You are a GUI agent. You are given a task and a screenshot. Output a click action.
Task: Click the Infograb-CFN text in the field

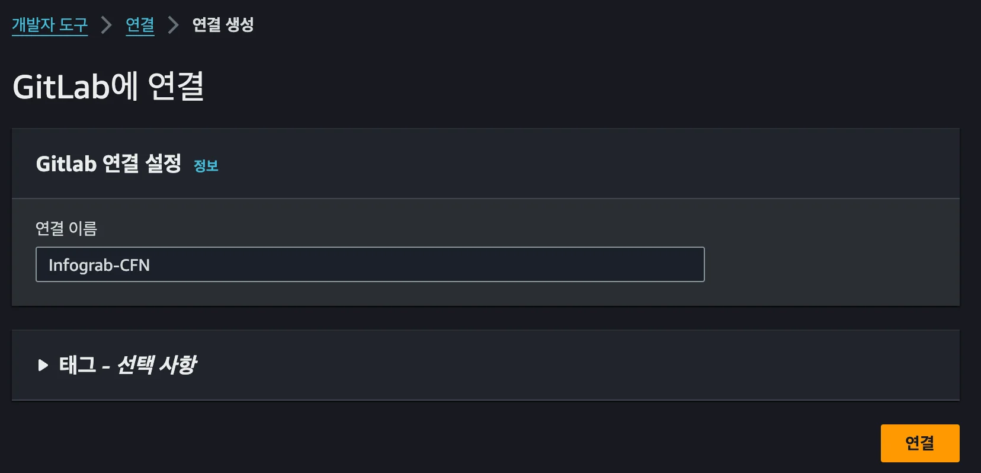tap(99, 265)
